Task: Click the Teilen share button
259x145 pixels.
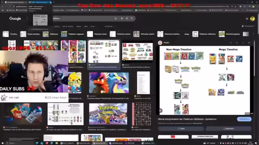Action: (181, 128)
